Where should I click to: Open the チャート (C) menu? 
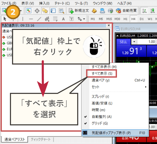[x=62, y=3]
